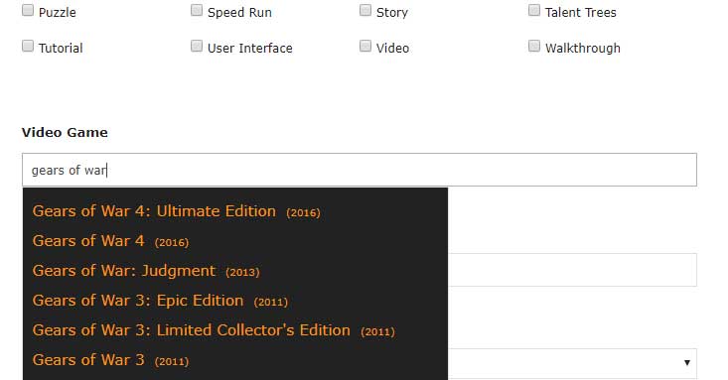Click the Story label text
This screenshot has width=728, height=380.
[392, 13]
